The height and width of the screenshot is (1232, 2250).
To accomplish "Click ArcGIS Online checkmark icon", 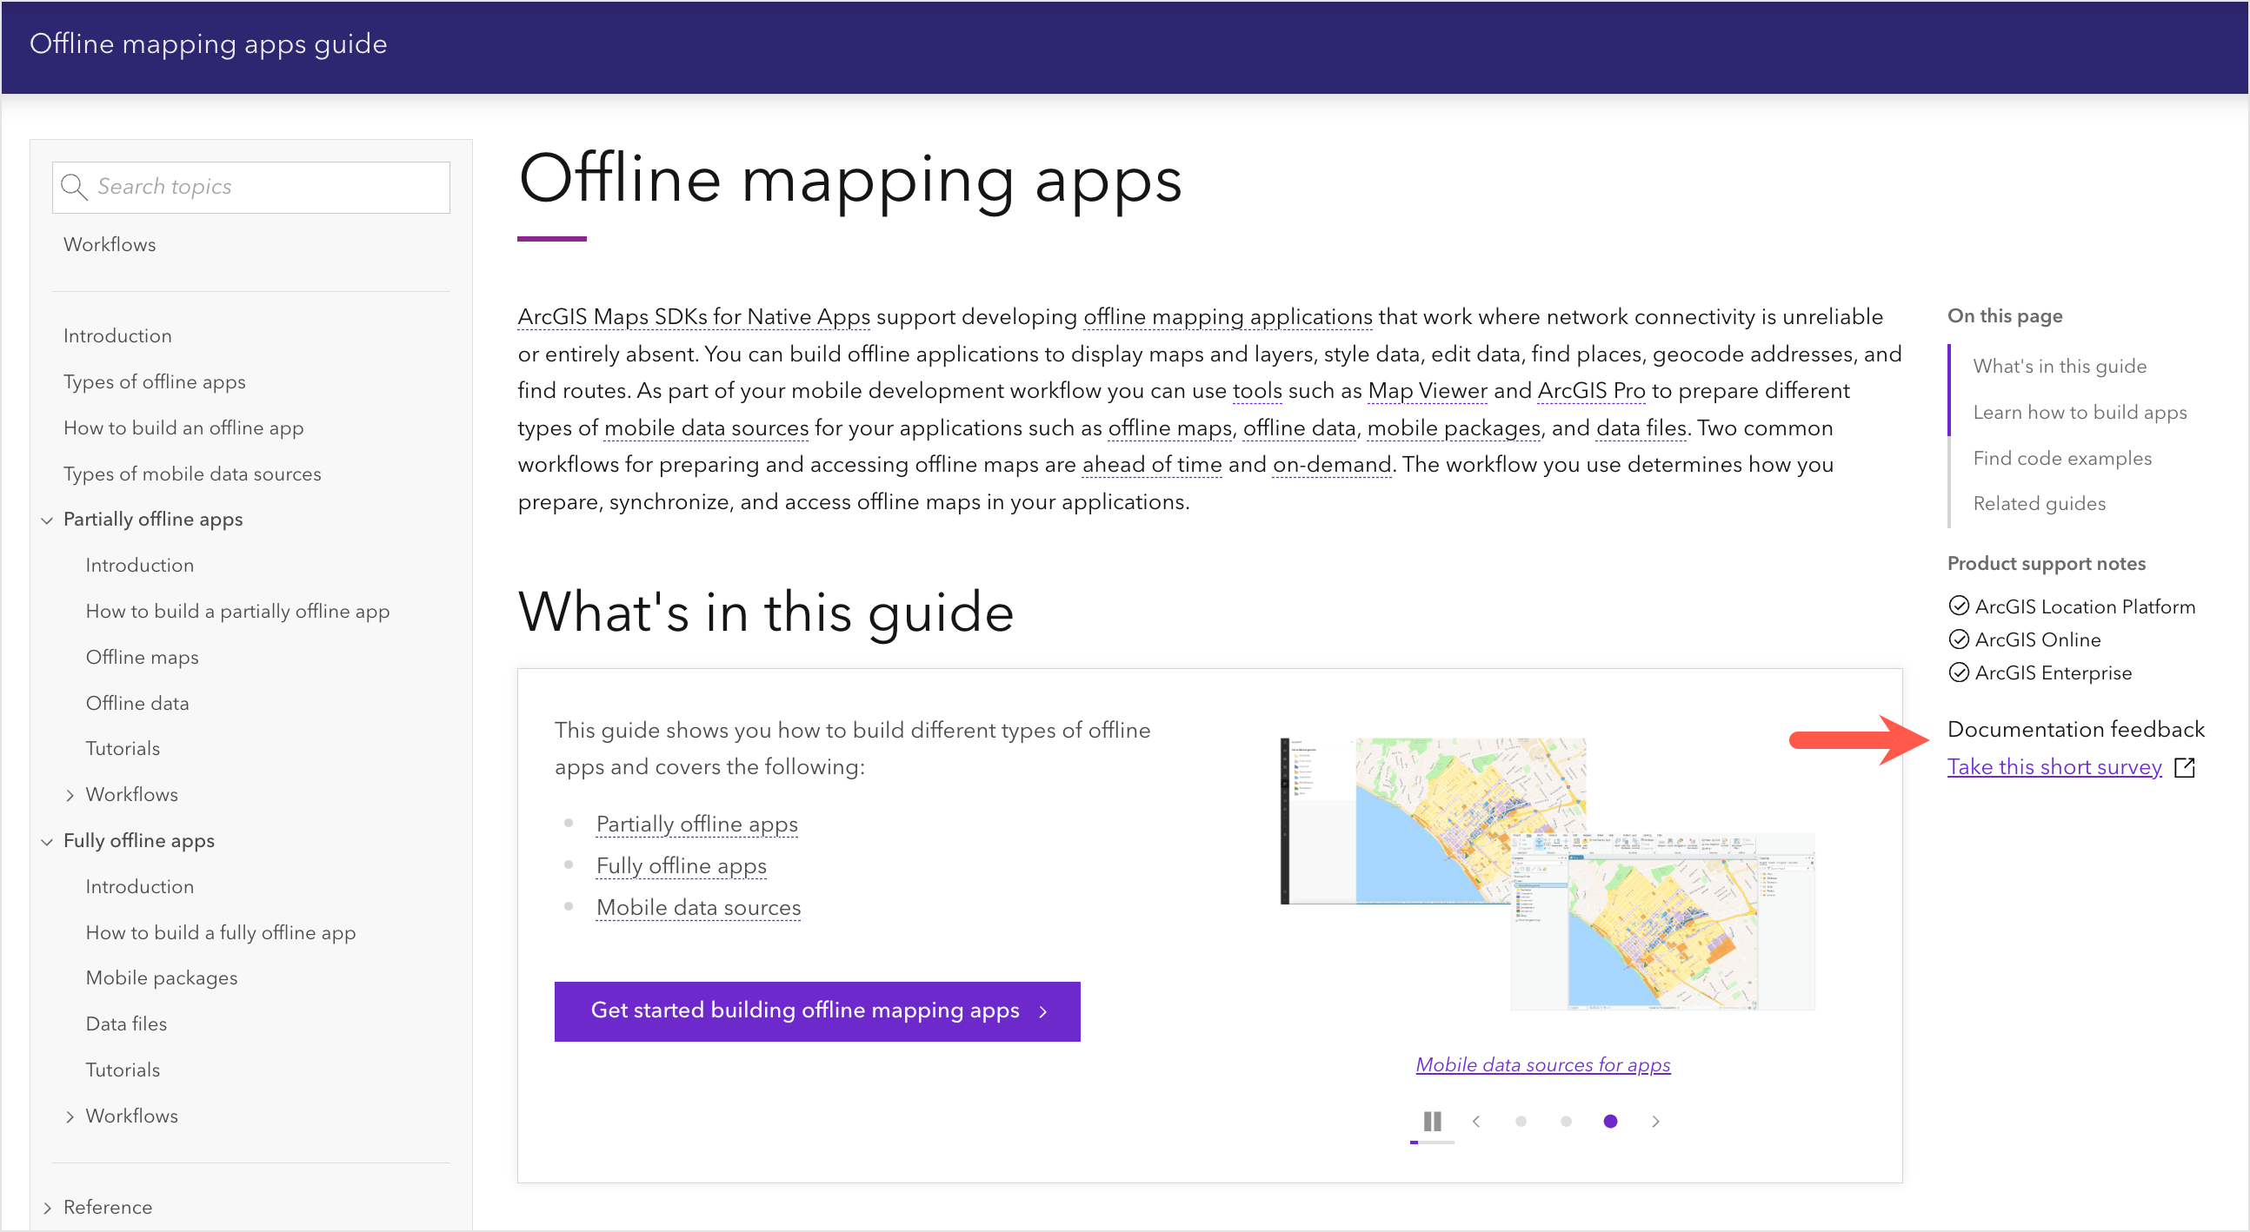I will pos(1958,639).
